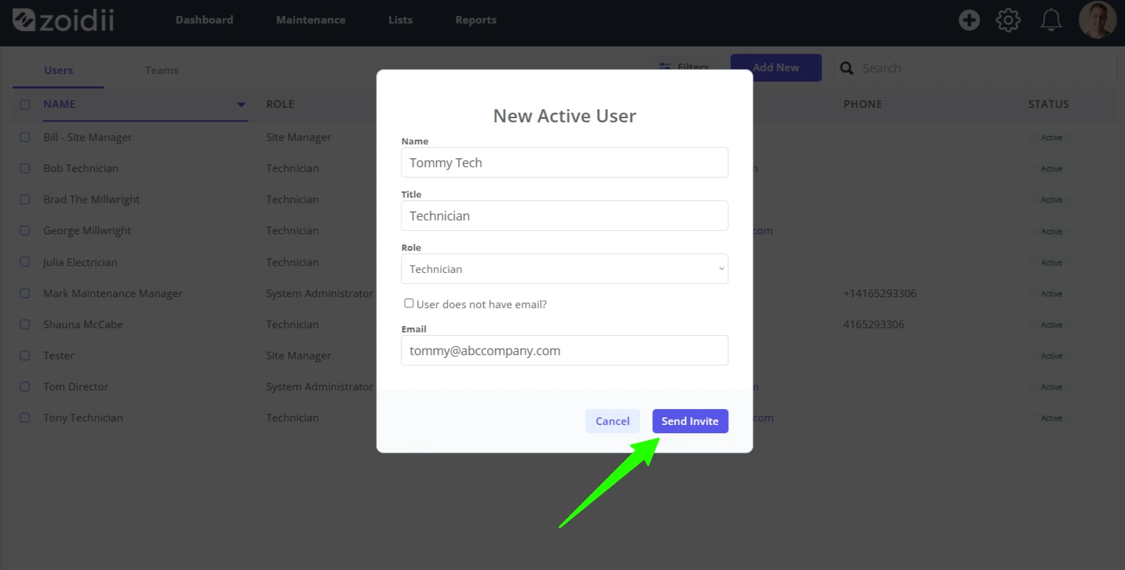Open the notifications bell

(1051, 20)
